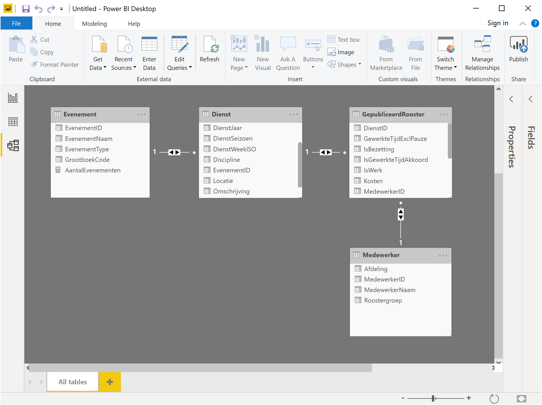Viewport: 542px width, 405px height.
Task: Click GepubliceerdRooster table's vertical scrollbar
Action: (449, 141)
